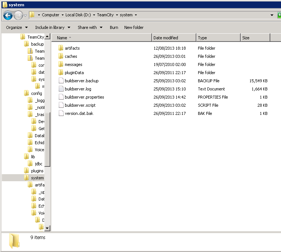
Task: Click 15,549 KB size value
Action: (258, 81)
